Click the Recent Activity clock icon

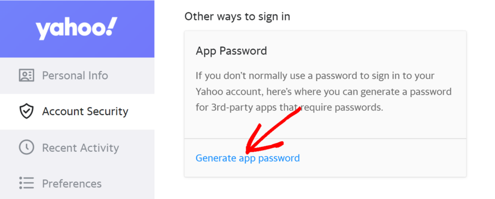tap(27, 147)
